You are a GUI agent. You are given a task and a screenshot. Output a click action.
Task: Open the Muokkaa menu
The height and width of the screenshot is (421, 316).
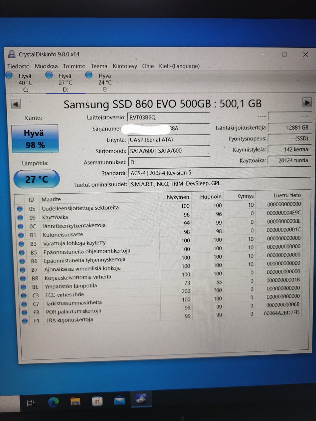point(46,66)
